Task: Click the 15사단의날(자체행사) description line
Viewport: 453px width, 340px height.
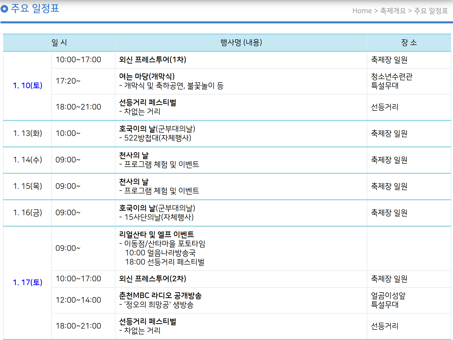Action: click(x=156, y=217)
